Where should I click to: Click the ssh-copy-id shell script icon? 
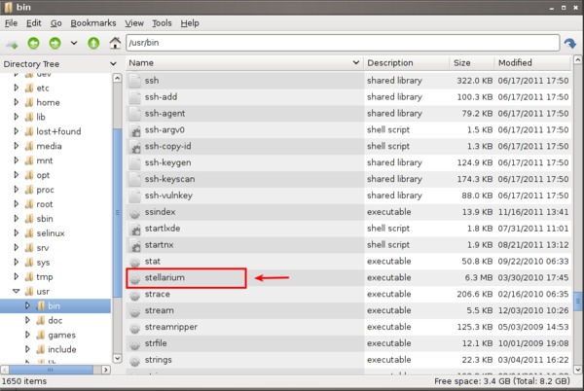(135, 146)
